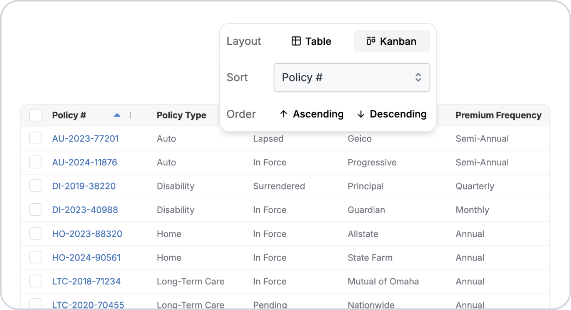
Task: Click the Policy Type column header
Action: tap(182, 115)
